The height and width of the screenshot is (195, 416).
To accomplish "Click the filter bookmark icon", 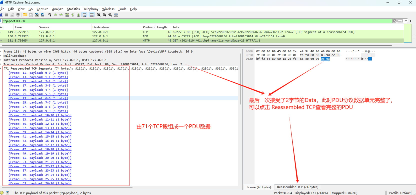I will (1, 21).
